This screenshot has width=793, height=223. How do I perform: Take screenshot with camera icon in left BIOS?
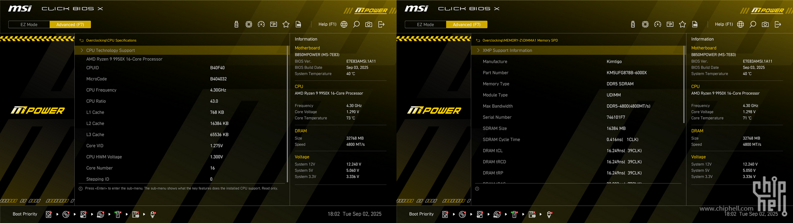[x=369, y=24]
